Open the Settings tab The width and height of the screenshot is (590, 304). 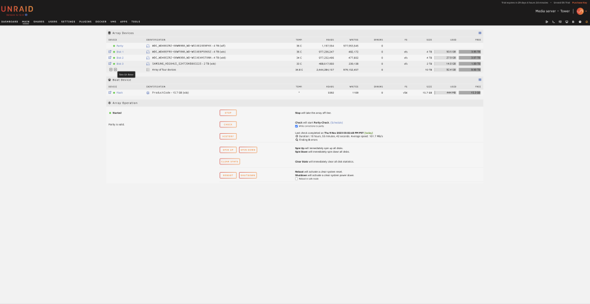pyautogui.click(x=68, y=22)
